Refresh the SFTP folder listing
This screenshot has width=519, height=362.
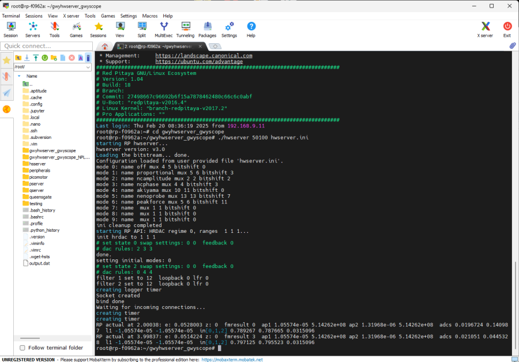click(44, 58)
